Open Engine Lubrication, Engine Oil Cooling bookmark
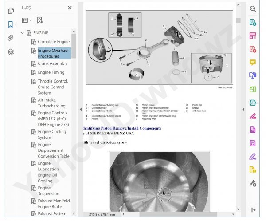266x221 pixels. point(49,172)
